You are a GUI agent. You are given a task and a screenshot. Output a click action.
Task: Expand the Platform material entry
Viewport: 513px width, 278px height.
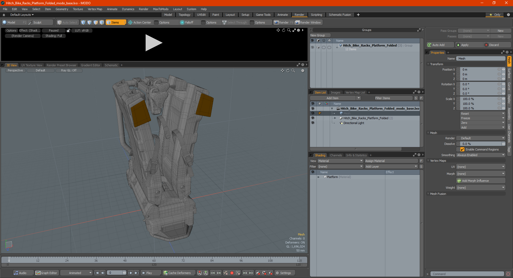pyautogui.click(x=318, y=177)
